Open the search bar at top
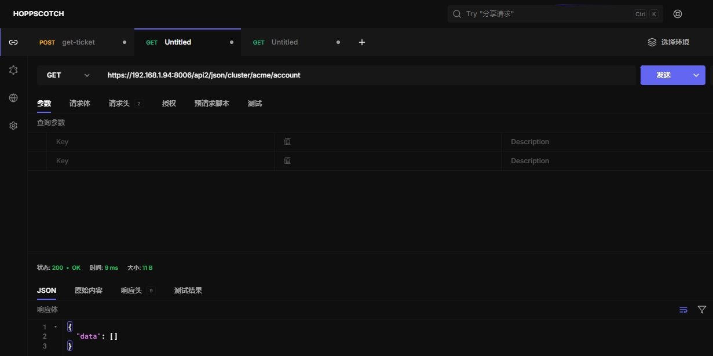Screen dimensions: 713x356 (x=554, y=14)
